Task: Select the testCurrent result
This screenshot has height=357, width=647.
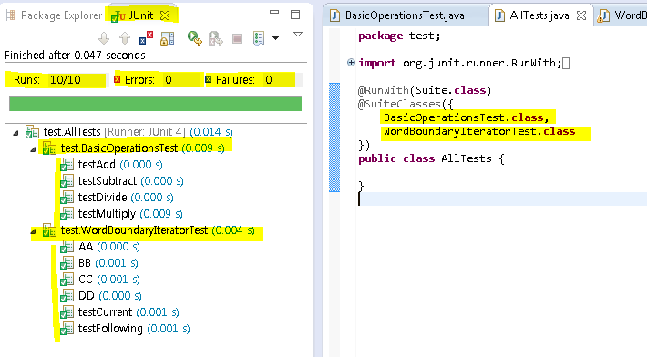Action: pos(119,312)
